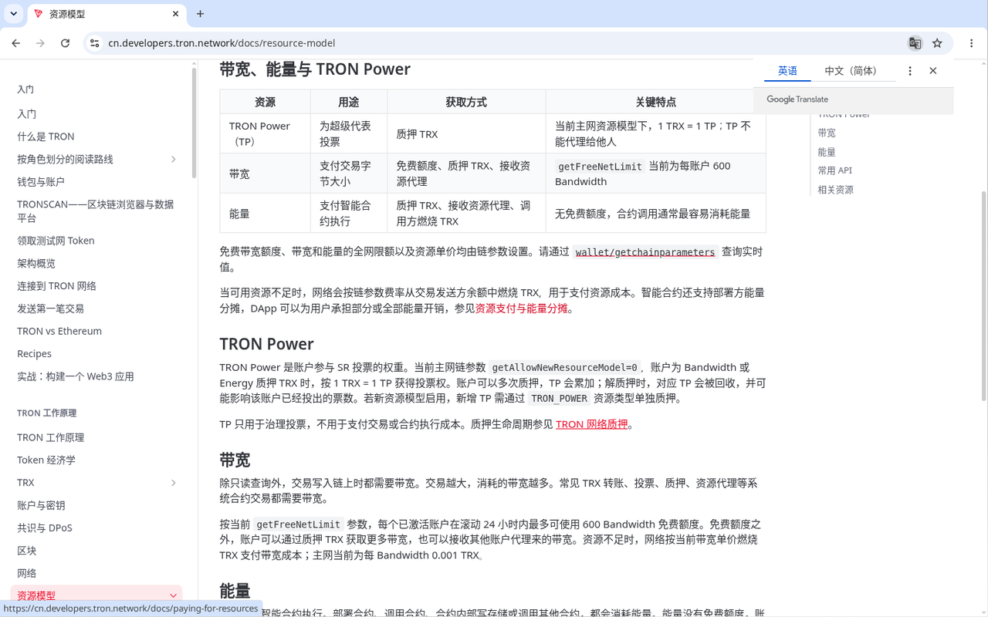Click the TRON 网络质押 link
Screen dimensions: 988x617
[x=591, y=424]
